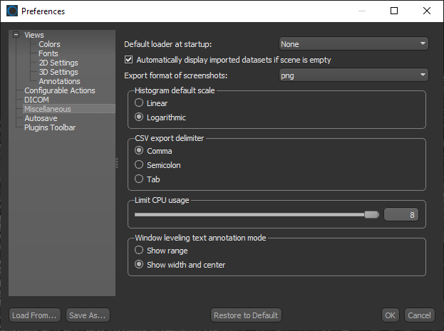Select DICOM in the sidebar tree
This screenshot has height=331, width=444.
click(x=36, y=100)
